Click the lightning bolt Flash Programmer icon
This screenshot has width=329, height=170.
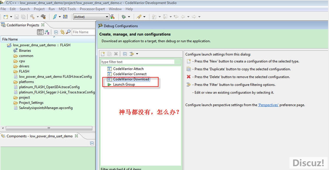[x=55, y=17]
